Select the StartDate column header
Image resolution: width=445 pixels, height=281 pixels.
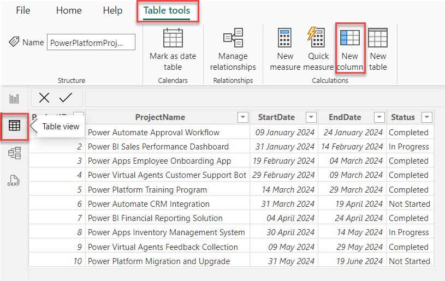(x=276, y=117)
